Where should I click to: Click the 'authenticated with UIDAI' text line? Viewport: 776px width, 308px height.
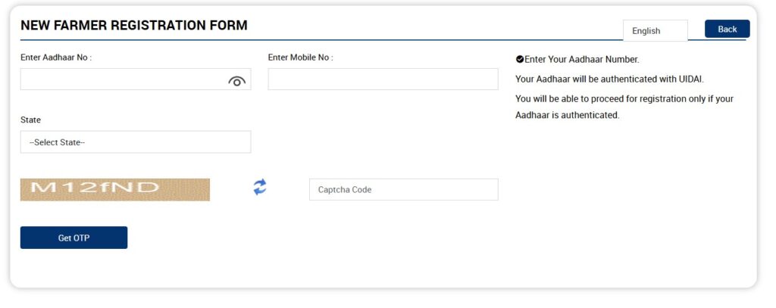[610, 79]
